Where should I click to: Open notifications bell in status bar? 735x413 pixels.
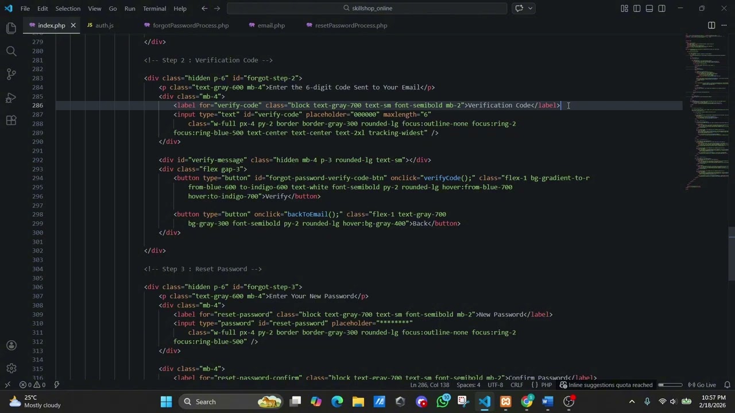coord(727,385)
